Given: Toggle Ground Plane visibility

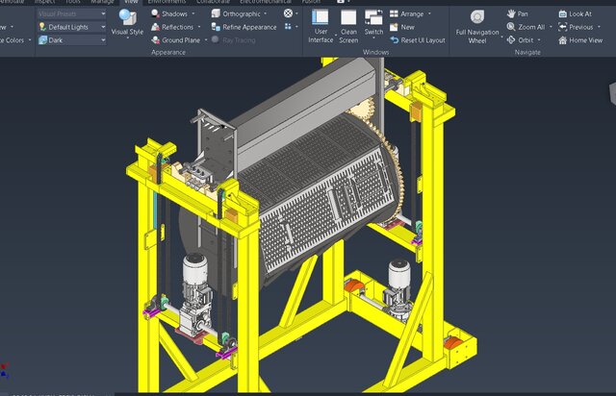Looking at the screenshot, I should click(x=175, y=40).
